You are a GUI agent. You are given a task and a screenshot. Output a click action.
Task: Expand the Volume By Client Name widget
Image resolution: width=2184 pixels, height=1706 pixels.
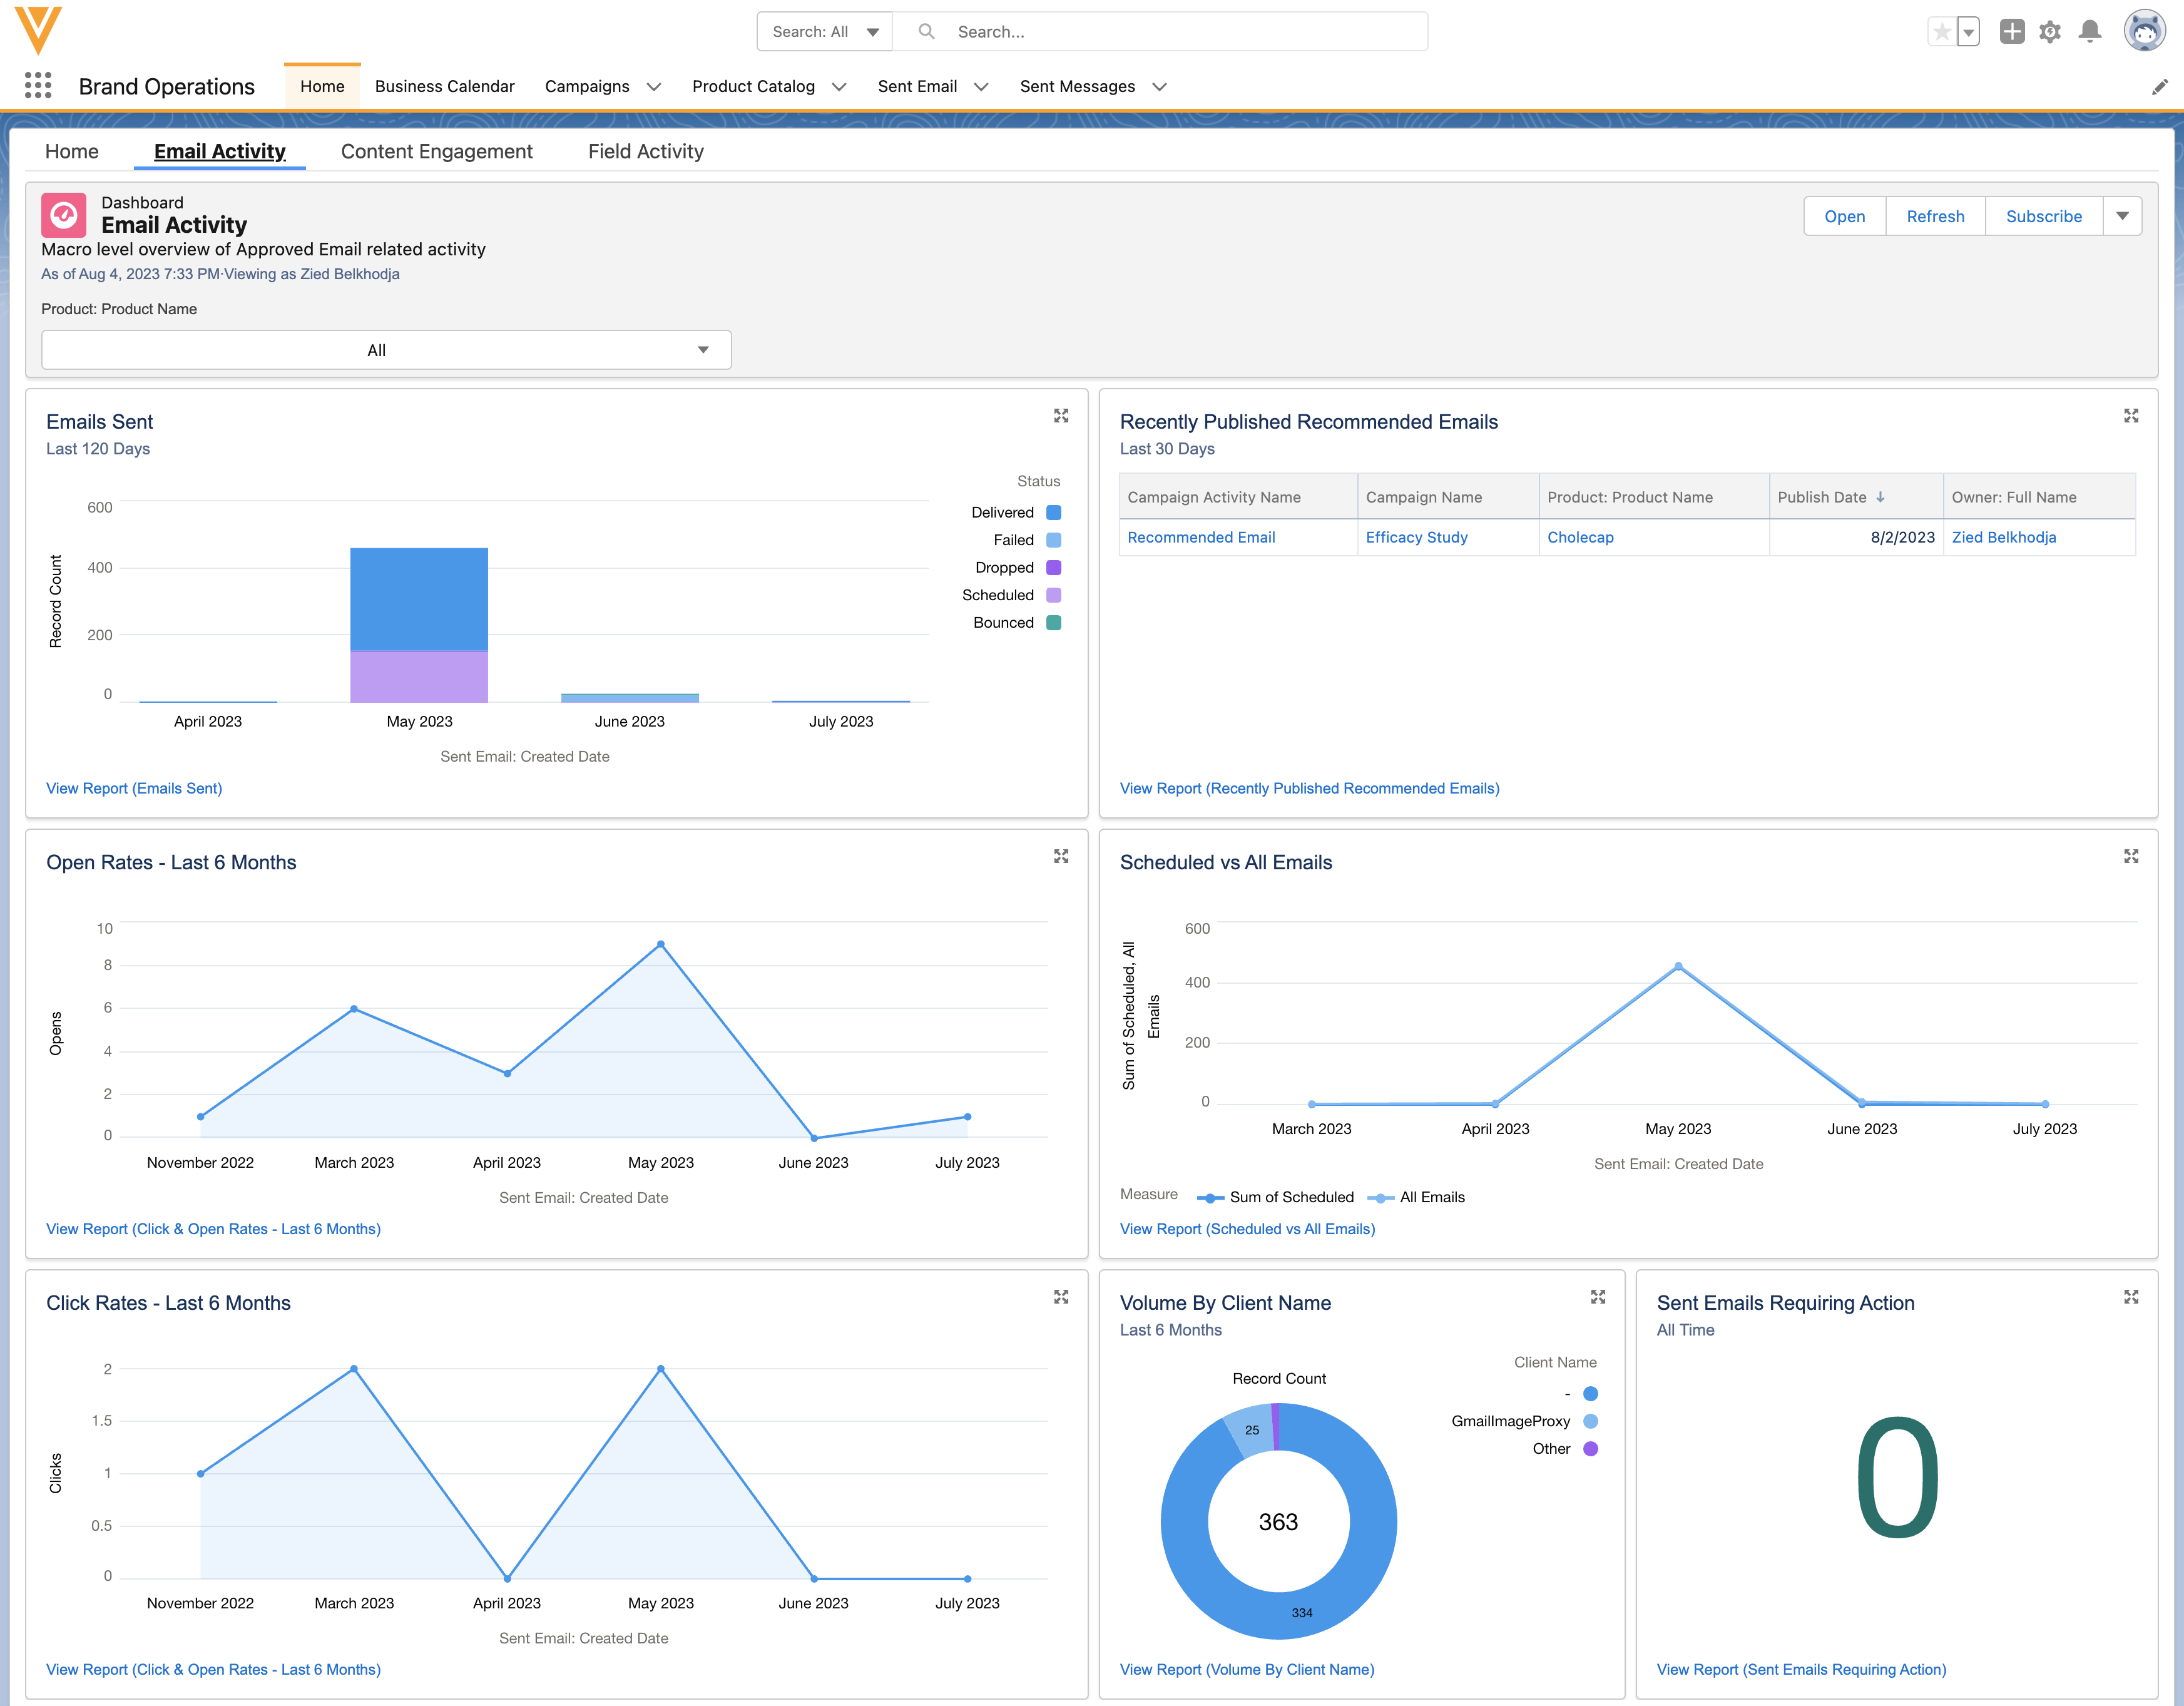coord(1597,1297)
